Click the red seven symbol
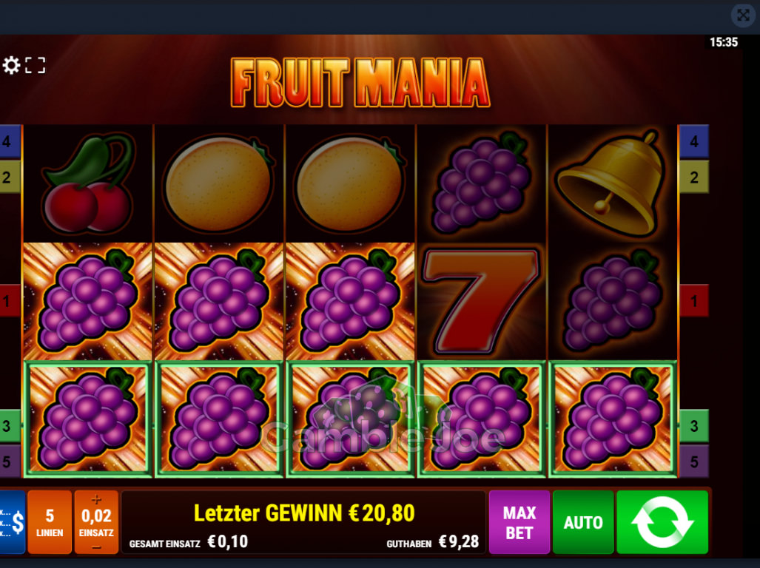Screen dimensions: 760x568 480,300
